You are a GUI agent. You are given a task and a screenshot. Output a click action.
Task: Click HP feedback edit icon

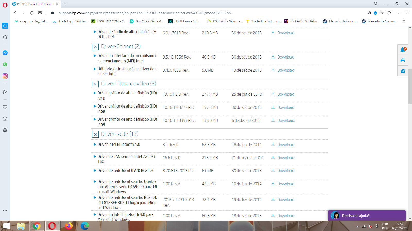tap(403, 71)
